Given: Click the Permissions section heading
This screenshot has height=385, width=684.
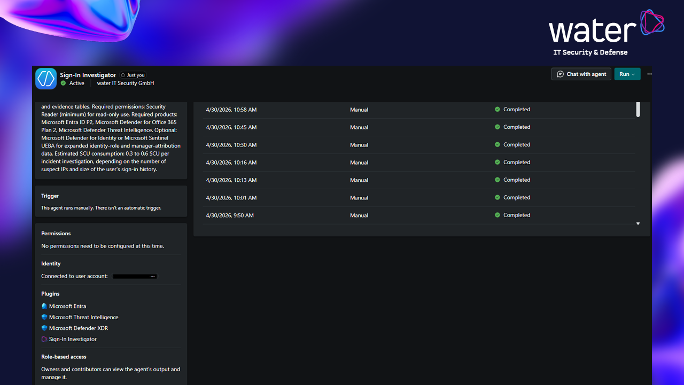Looking at the screenshot, I should pyautogui.click(x=56, y=234).
